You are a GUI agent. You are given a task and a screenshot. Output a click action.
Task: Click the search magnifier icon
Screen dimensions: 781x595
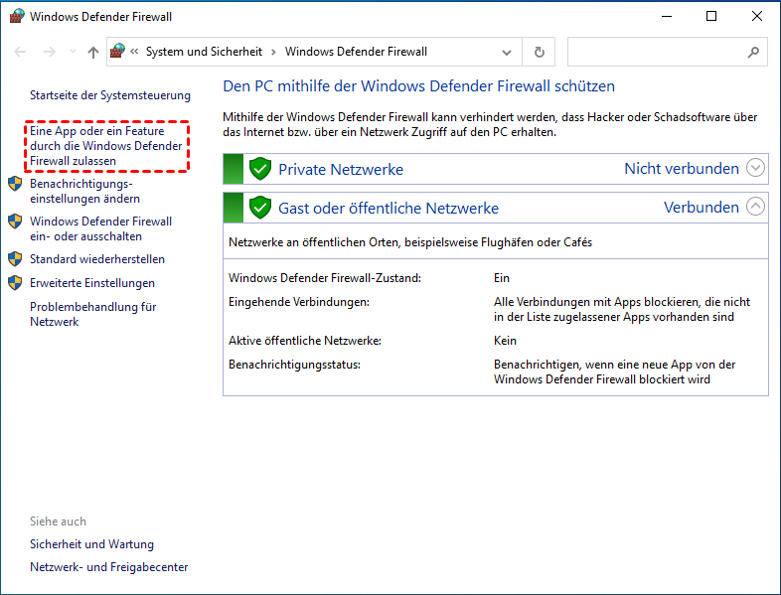753,52
